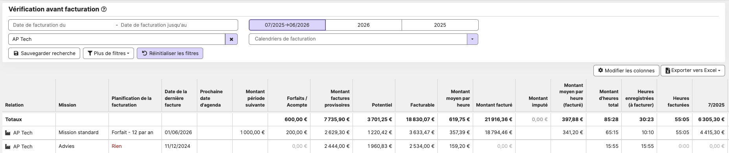Sort by Montant période suivante header
The image size is (729, 153).
[x=255, y=98]
